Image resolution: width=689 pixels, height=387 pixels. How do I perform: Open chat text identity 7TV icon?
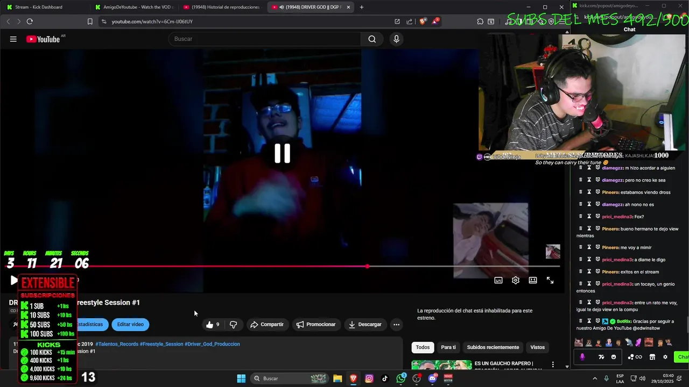tap(601, 357)
